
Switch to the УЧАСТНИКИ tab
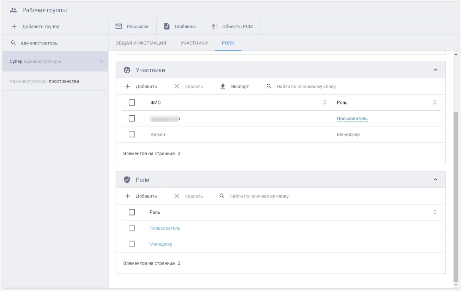(194, 43)
